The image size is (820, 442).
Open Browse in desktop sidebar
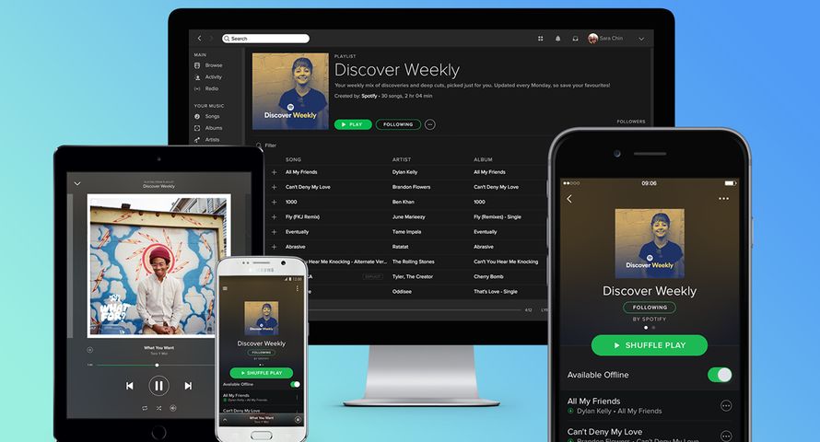click(208, 65)
